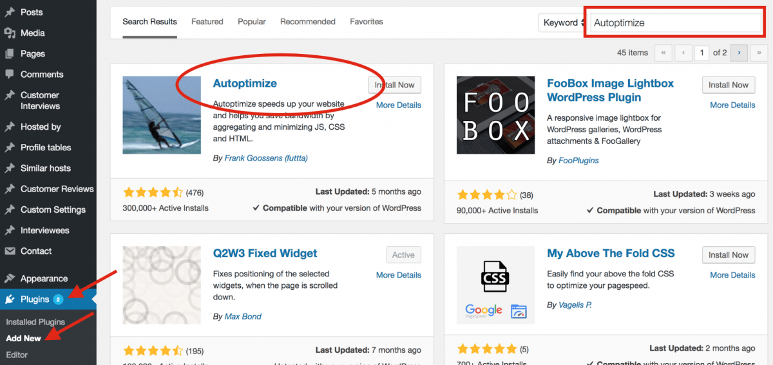773x365 pixels.
Task: Open author Max Bond link
Action: pyautogui.click(x=243, y=317)
